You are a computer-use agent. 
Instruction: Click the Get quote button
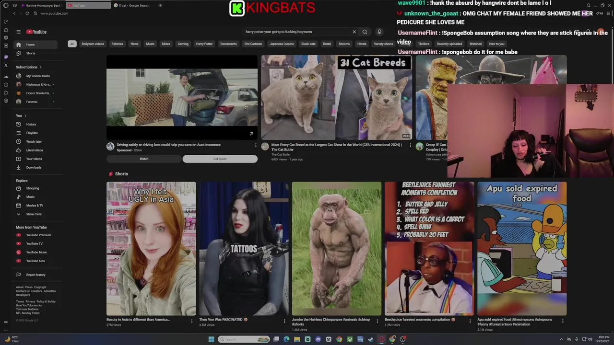click(x=220, y=159)
